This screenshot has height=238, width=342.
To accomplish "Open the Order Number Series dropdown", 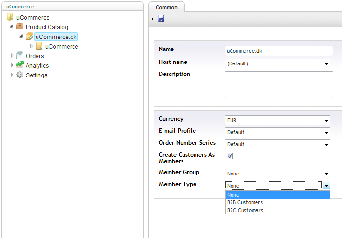I will coord(278,144).
